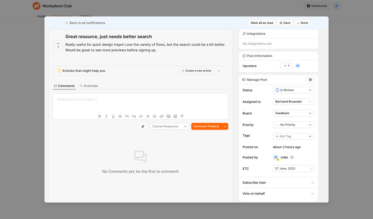The height and width of the screenshot is (219, 373).
Task: Click the Done button
Action: (x=302, y=23)
